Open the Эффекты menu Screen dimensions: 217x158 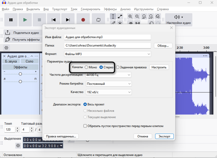pos(110,9)
